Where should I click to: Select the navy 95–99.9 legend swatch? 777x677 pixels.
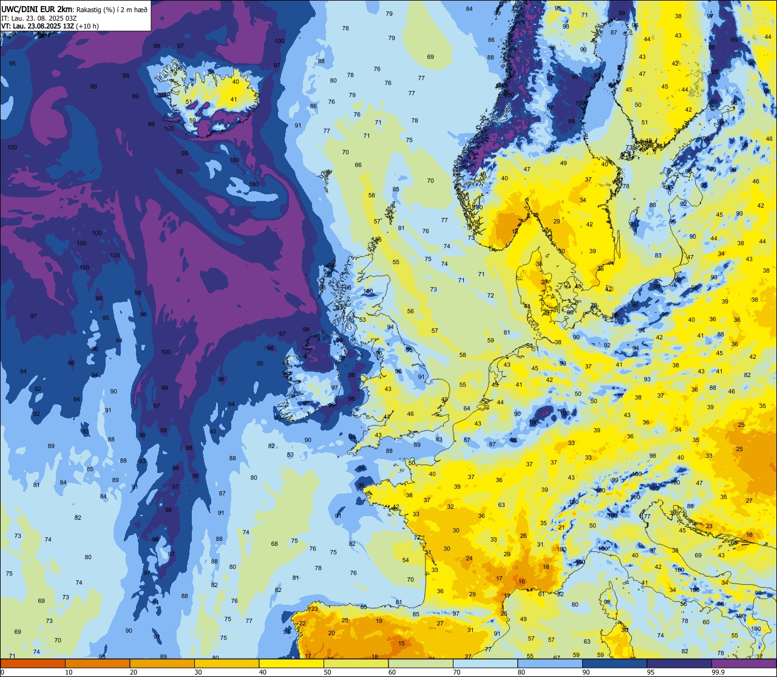coord(679,664)
